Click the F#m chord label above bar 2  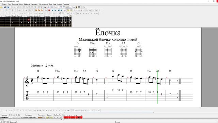pos(58,71)
